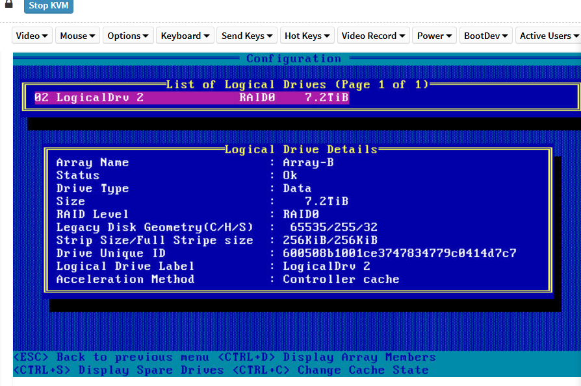
Task: Click the List of Logical Drives heading
Action: coord(297,85)
